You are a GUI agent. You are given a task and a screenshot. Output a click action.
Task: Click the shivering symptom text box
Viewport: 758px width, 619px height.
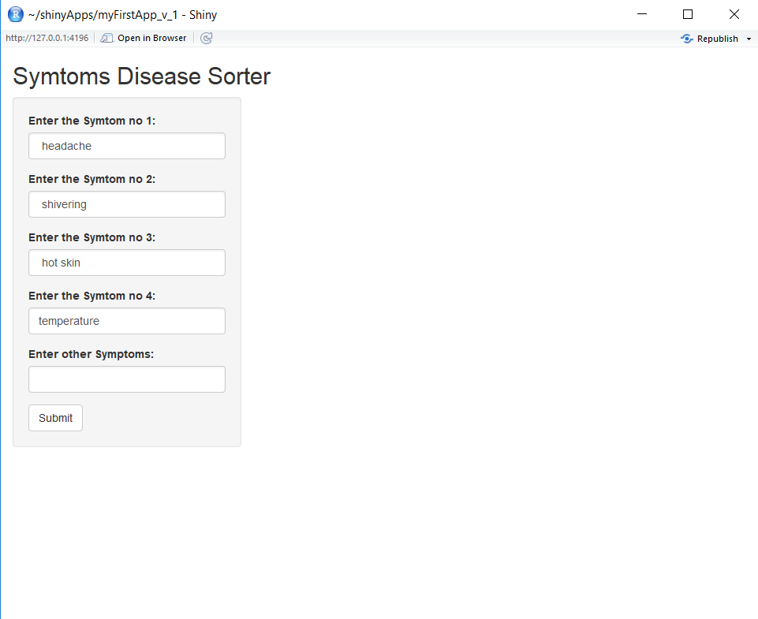(x=126, y=204)
